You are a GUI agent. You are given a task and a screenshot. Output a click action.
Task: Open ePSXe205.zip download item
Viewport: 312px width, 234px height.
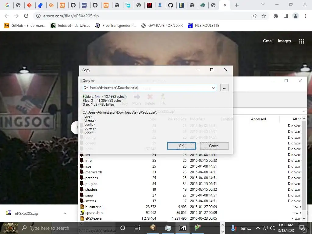click(x=26, y=213)
